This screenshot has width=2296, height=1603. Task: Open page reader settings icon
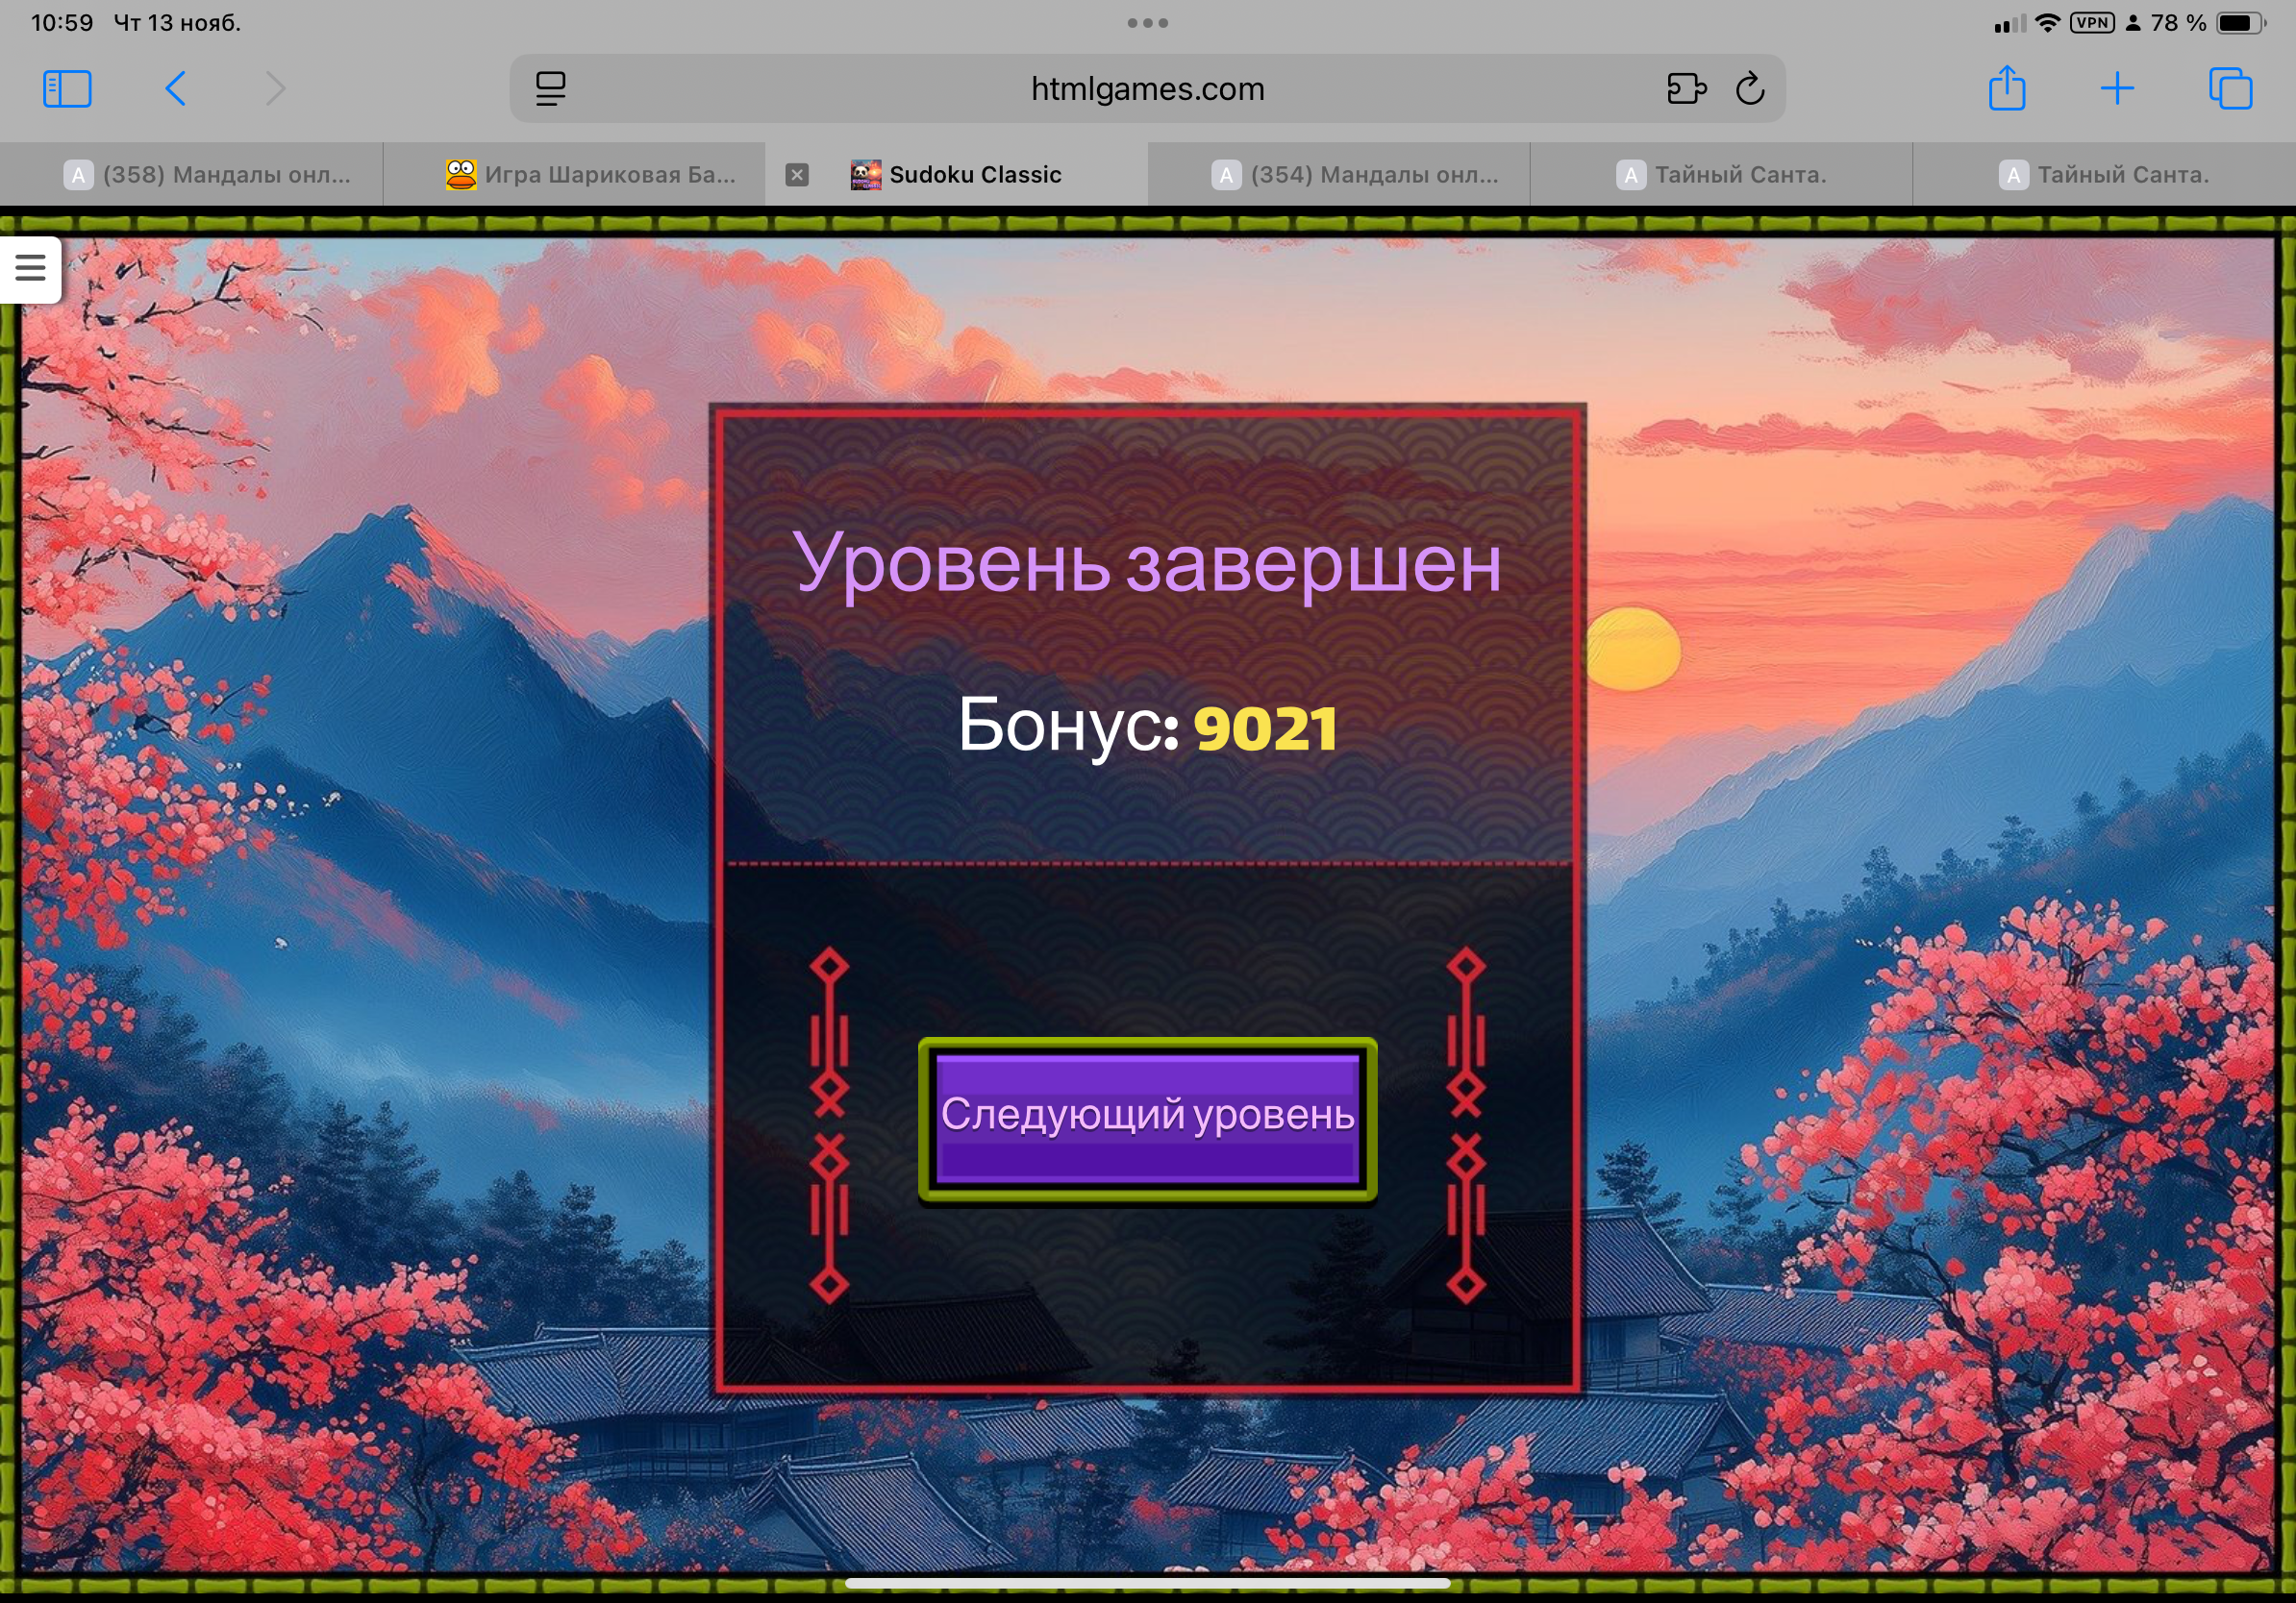550,89
